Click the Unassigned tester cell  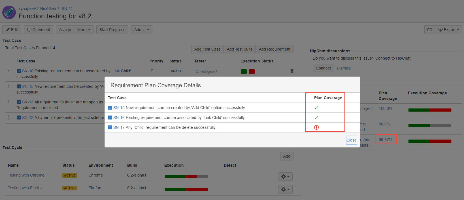[x=206, y=71]
